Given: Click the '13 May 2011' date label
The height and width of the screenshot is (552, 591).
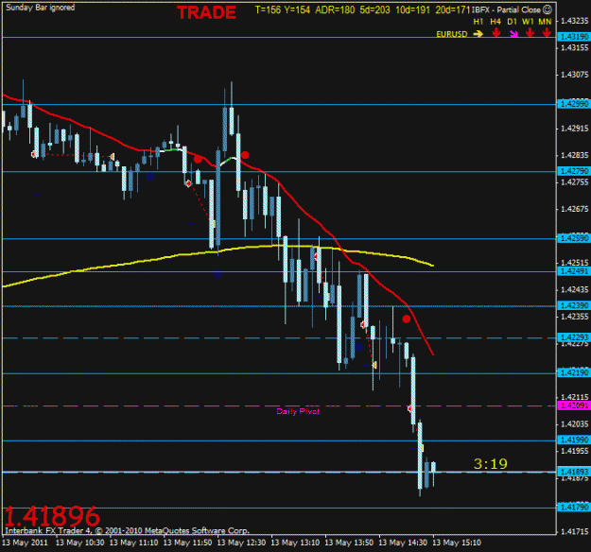Looking at the screenshot, I should click(x=26, y=543).
